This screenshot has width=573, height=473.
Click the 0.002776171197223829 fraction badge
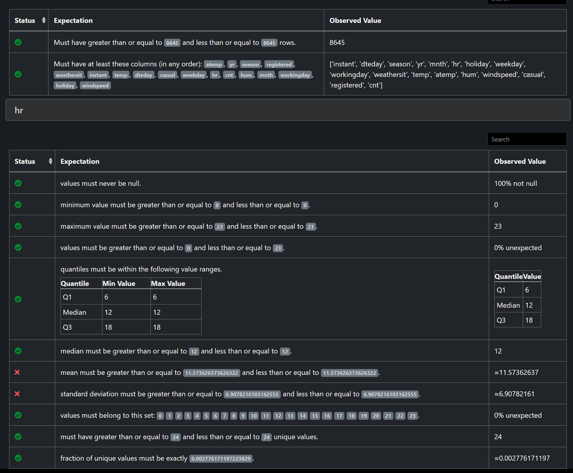click(x=221, y=459)
